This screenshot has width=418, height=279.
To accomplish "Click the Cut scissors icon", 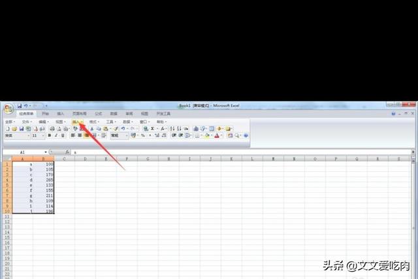I will click(x=91, y=129).
